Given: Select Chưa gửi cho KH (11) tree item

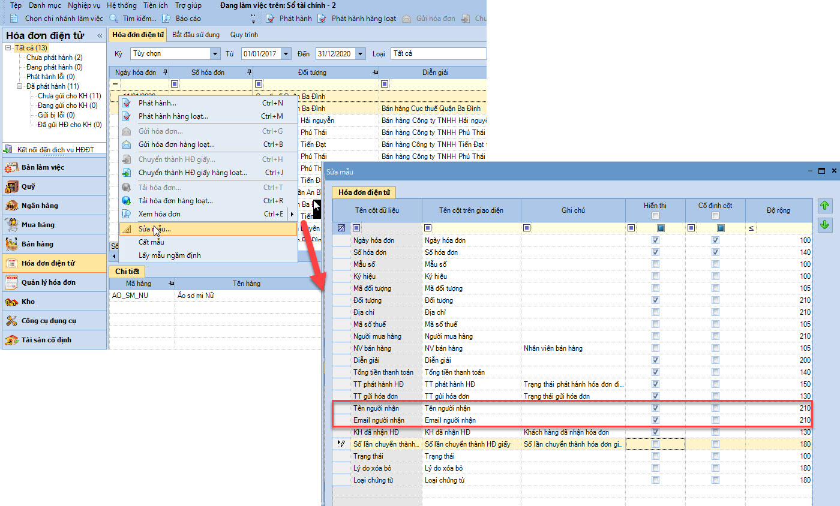Looking at the screenshot, I should click(x=69, y=95).
